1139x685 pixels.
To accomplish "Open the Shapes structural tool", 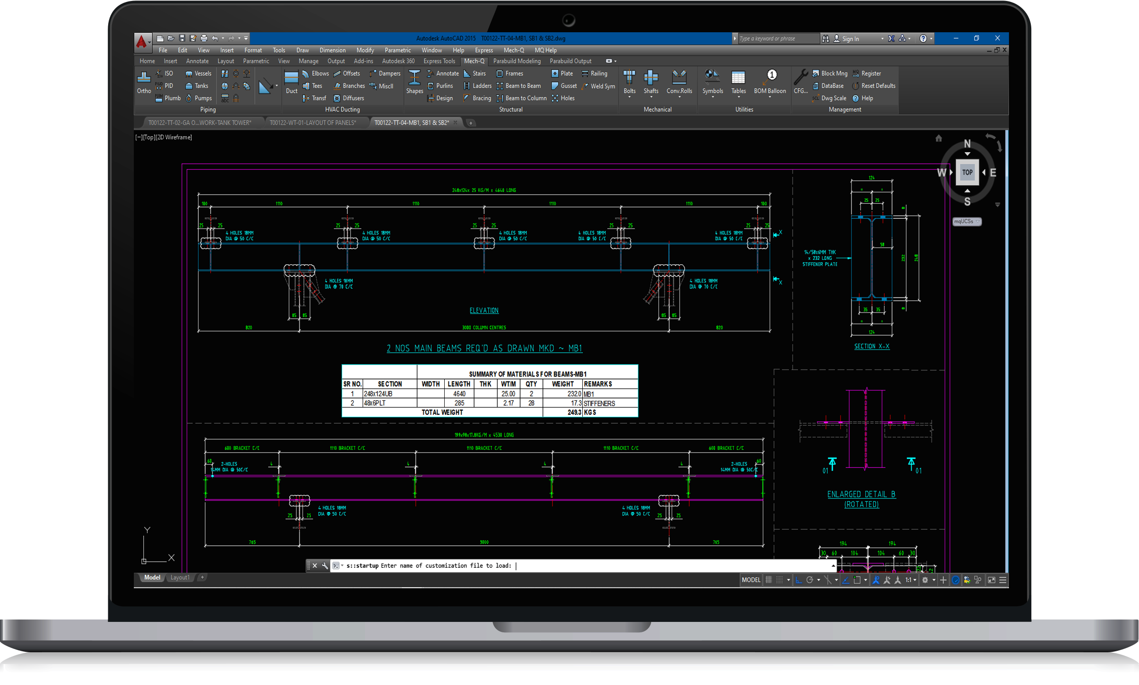I will (414, 82).
